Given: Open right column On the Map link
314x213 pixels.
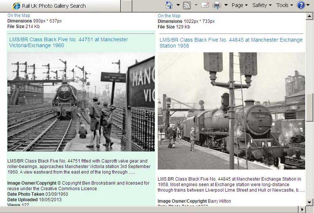Looking at the screenshot, I should [169, 16].
